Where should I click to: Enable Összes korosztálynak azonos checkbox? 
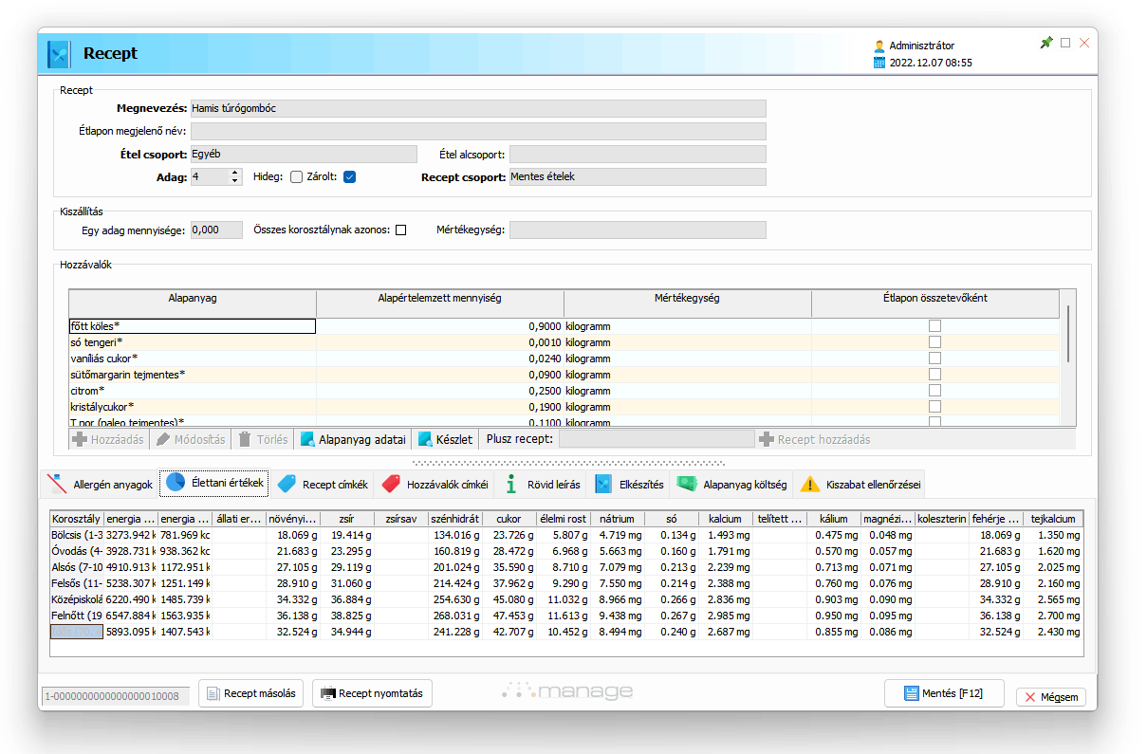click(400, 230)
